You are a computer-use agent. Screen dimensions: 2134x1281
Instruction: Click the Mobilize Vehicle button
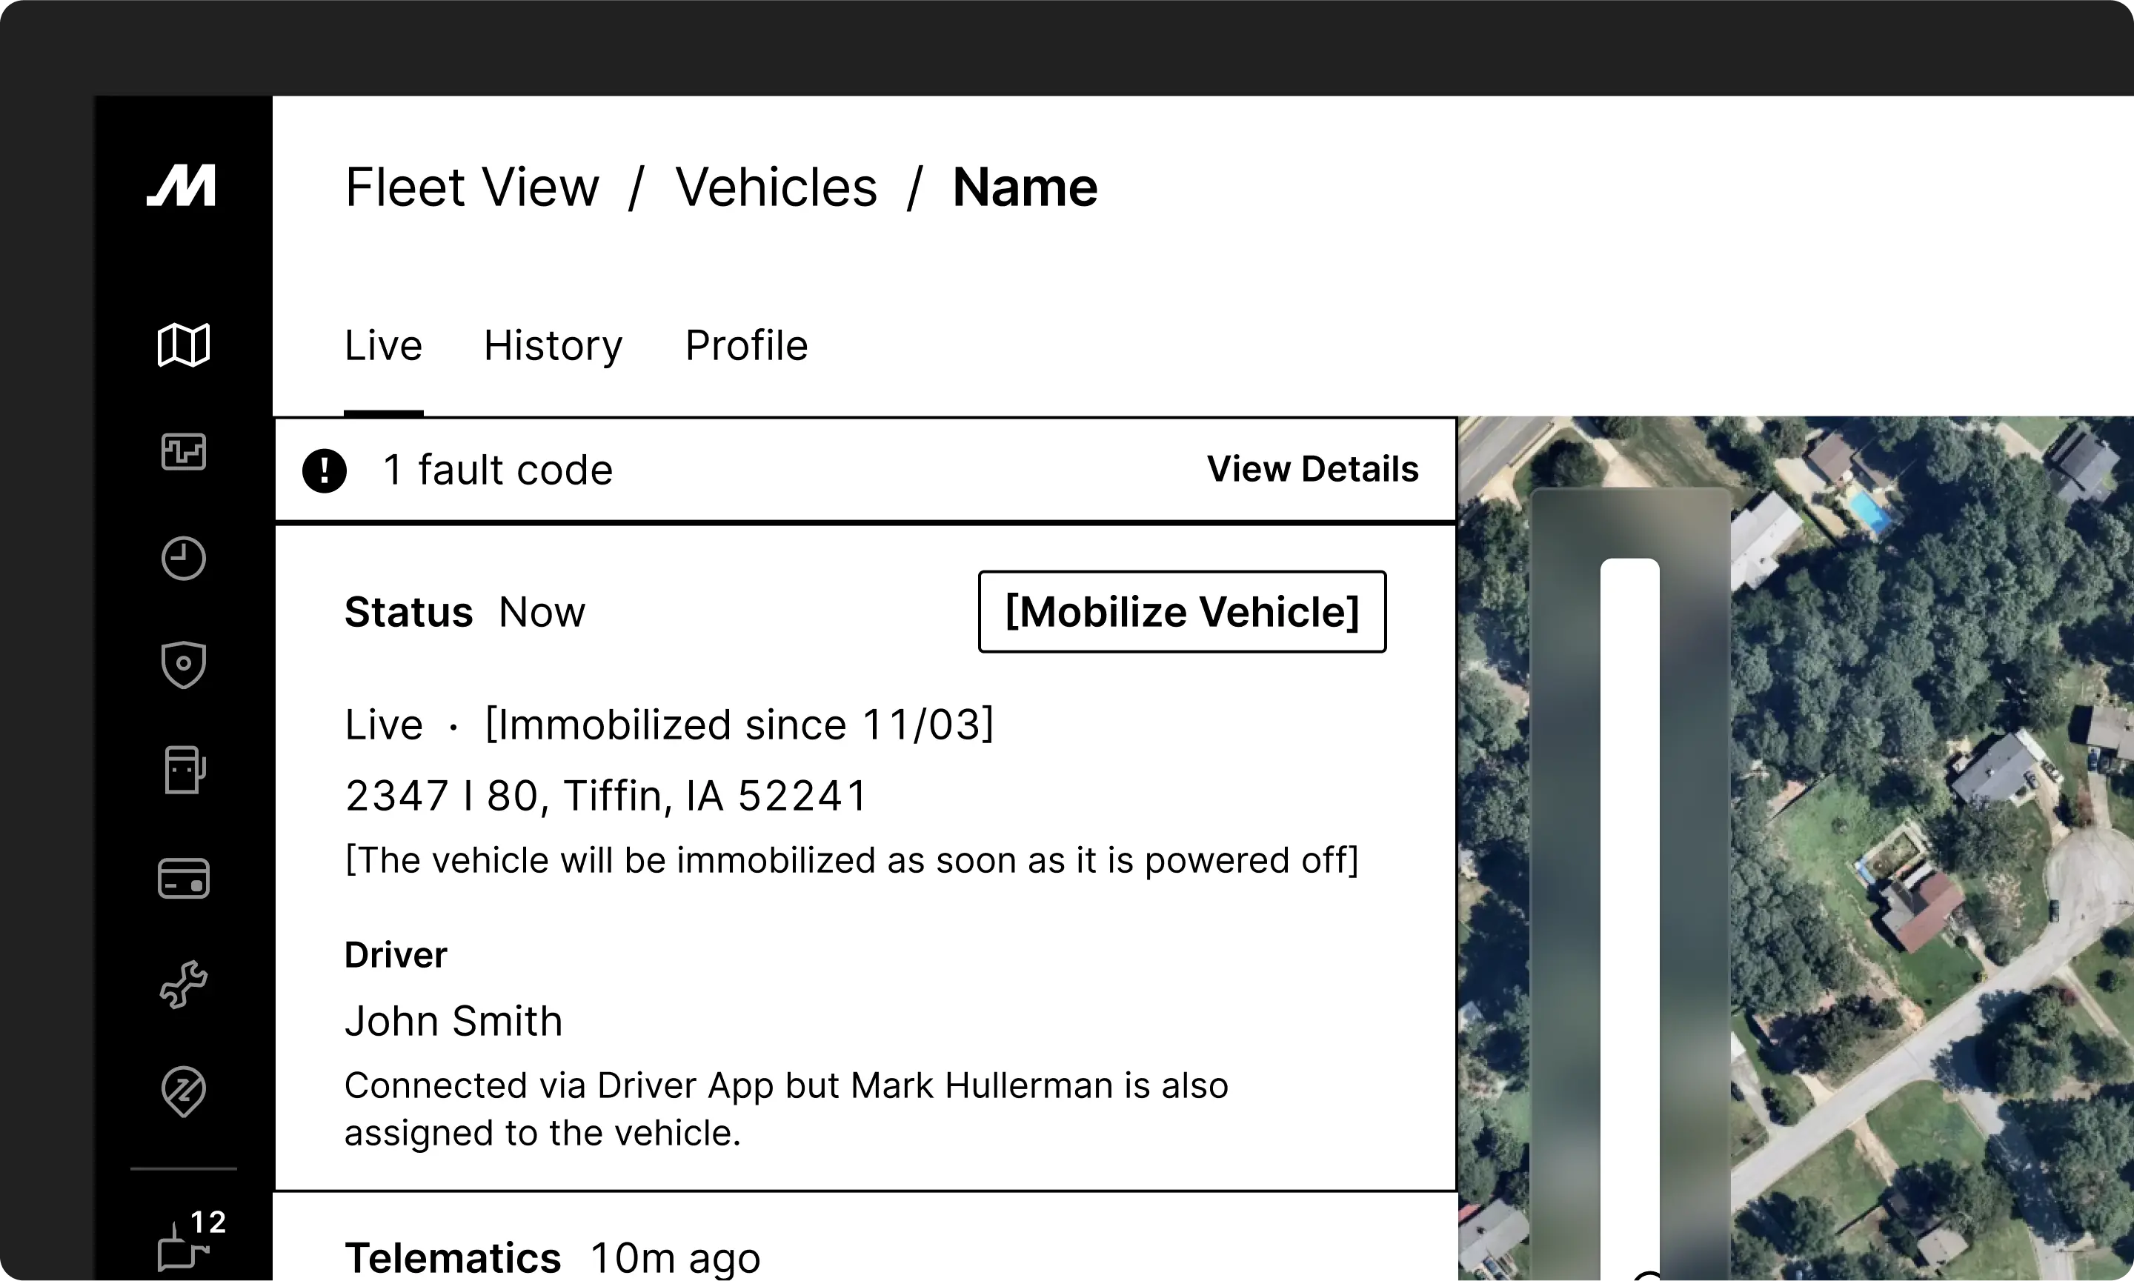tap(1181, 612)
